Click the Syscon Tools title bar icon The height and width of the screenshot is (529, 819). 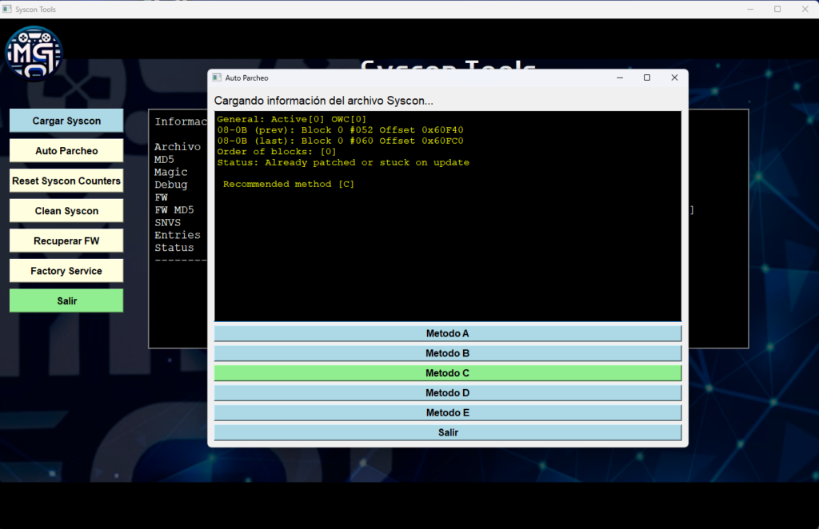point(7,9)
